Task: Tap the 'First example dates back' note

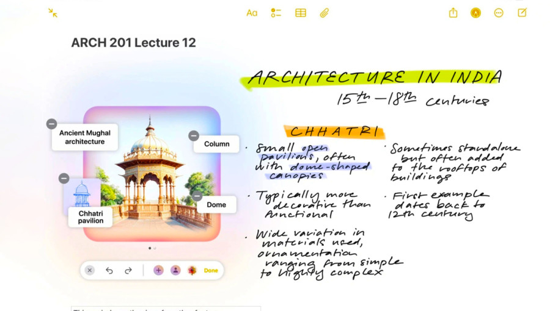Action: 438,205
